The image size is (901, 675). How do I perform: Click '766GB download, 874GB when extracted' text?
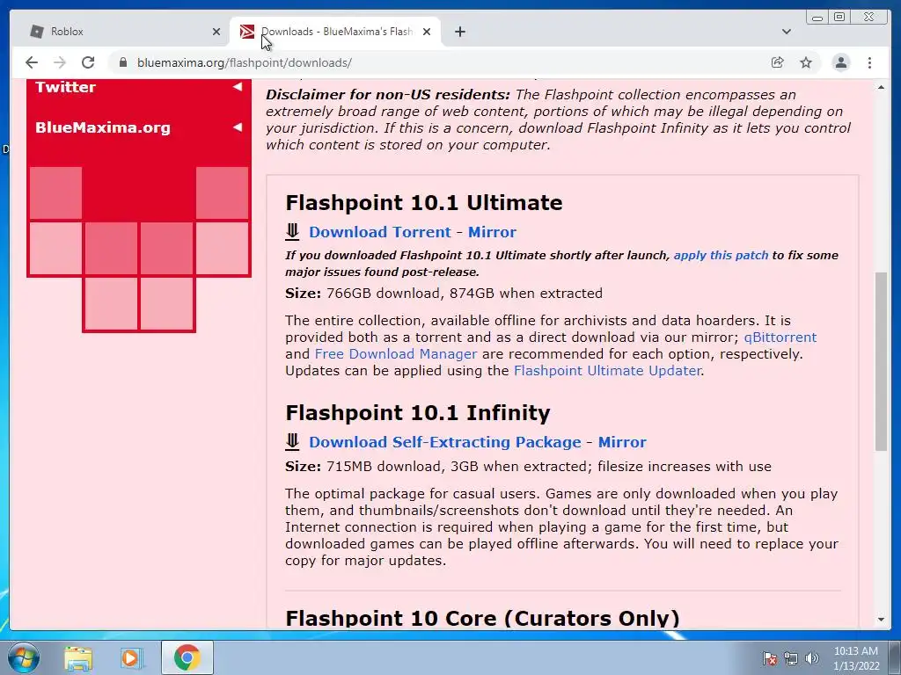[465, 294]
